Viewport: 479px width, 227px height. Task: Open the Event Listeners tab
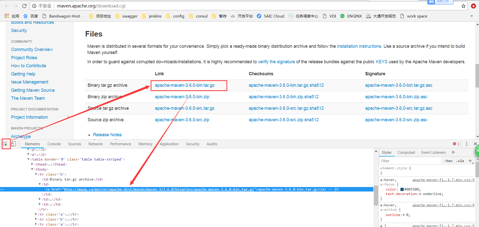click(x=433, y=152)
